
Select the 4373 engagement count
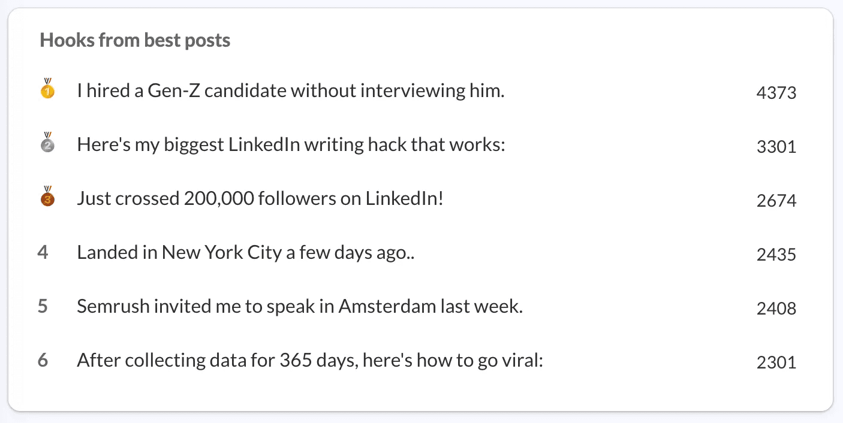[776, 93]
